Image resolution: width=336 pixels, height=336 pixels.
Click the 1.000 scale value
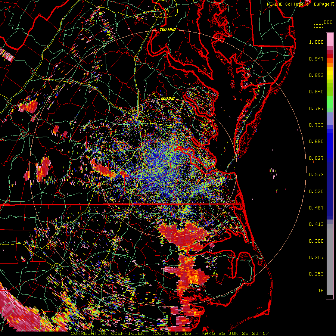tap(316, 42)
